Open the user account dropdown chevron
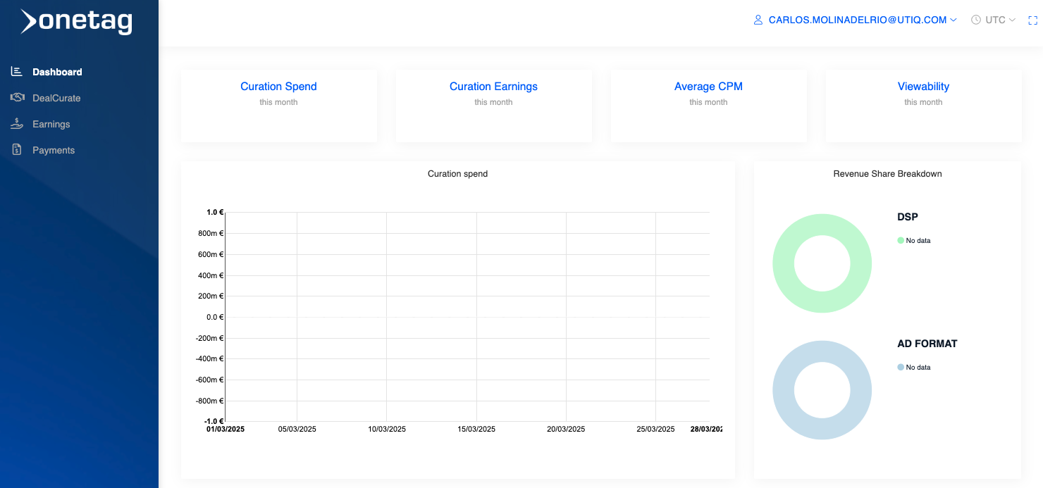The height and width of the screenshot is (488, 1043). [x=953, y=20]
